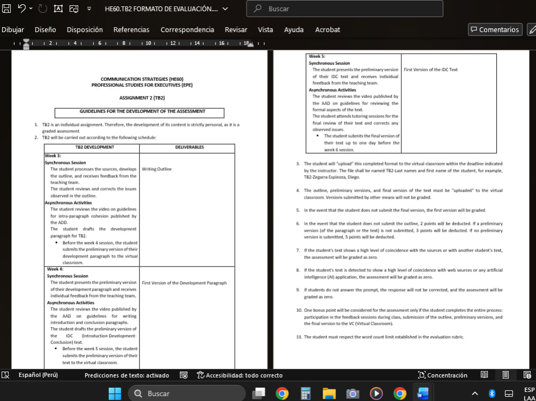
Task: Click the Save icon in the title bar
Action: [6, 9]
